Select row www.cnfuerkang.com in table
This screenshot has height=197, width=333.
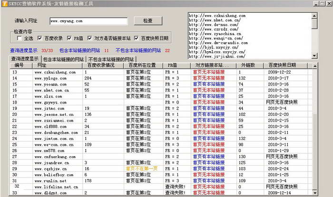coord(161,157)
